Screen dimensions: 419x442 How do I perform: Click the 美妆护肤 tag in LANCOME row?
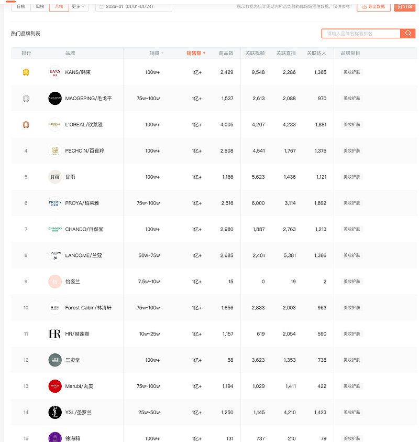click(352, 255)
